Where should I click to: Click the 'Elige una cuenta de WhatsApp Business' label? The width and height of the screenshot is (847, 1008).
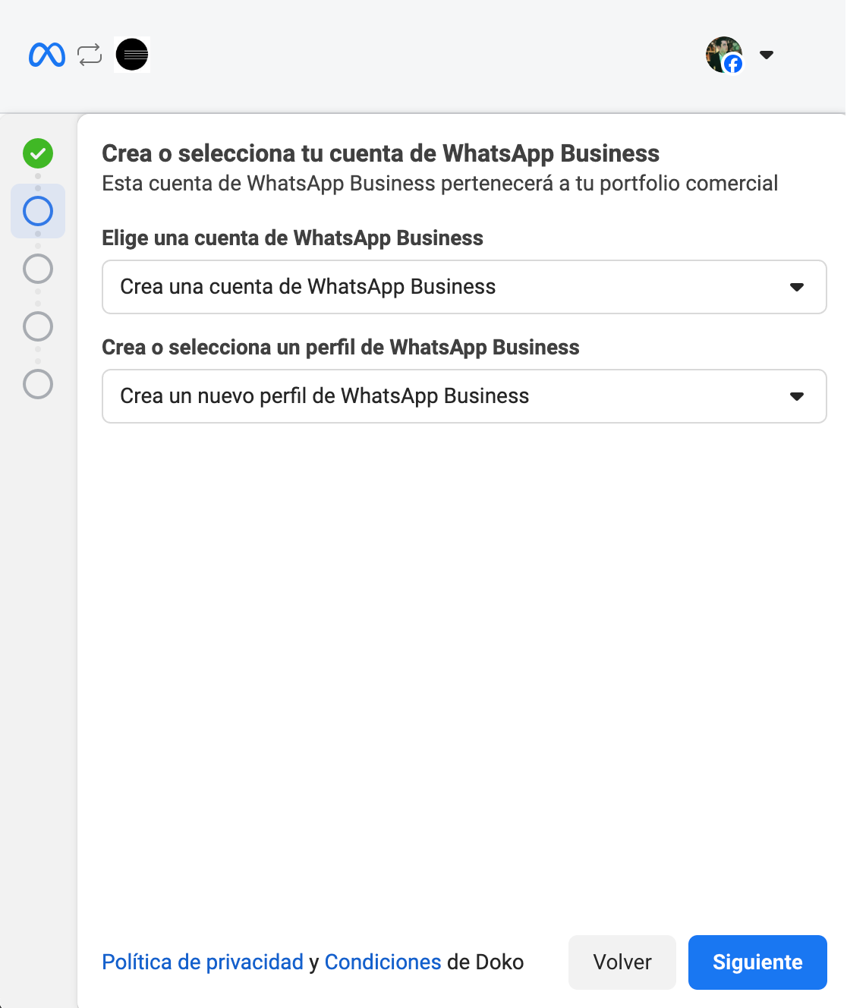coord(293,238)
